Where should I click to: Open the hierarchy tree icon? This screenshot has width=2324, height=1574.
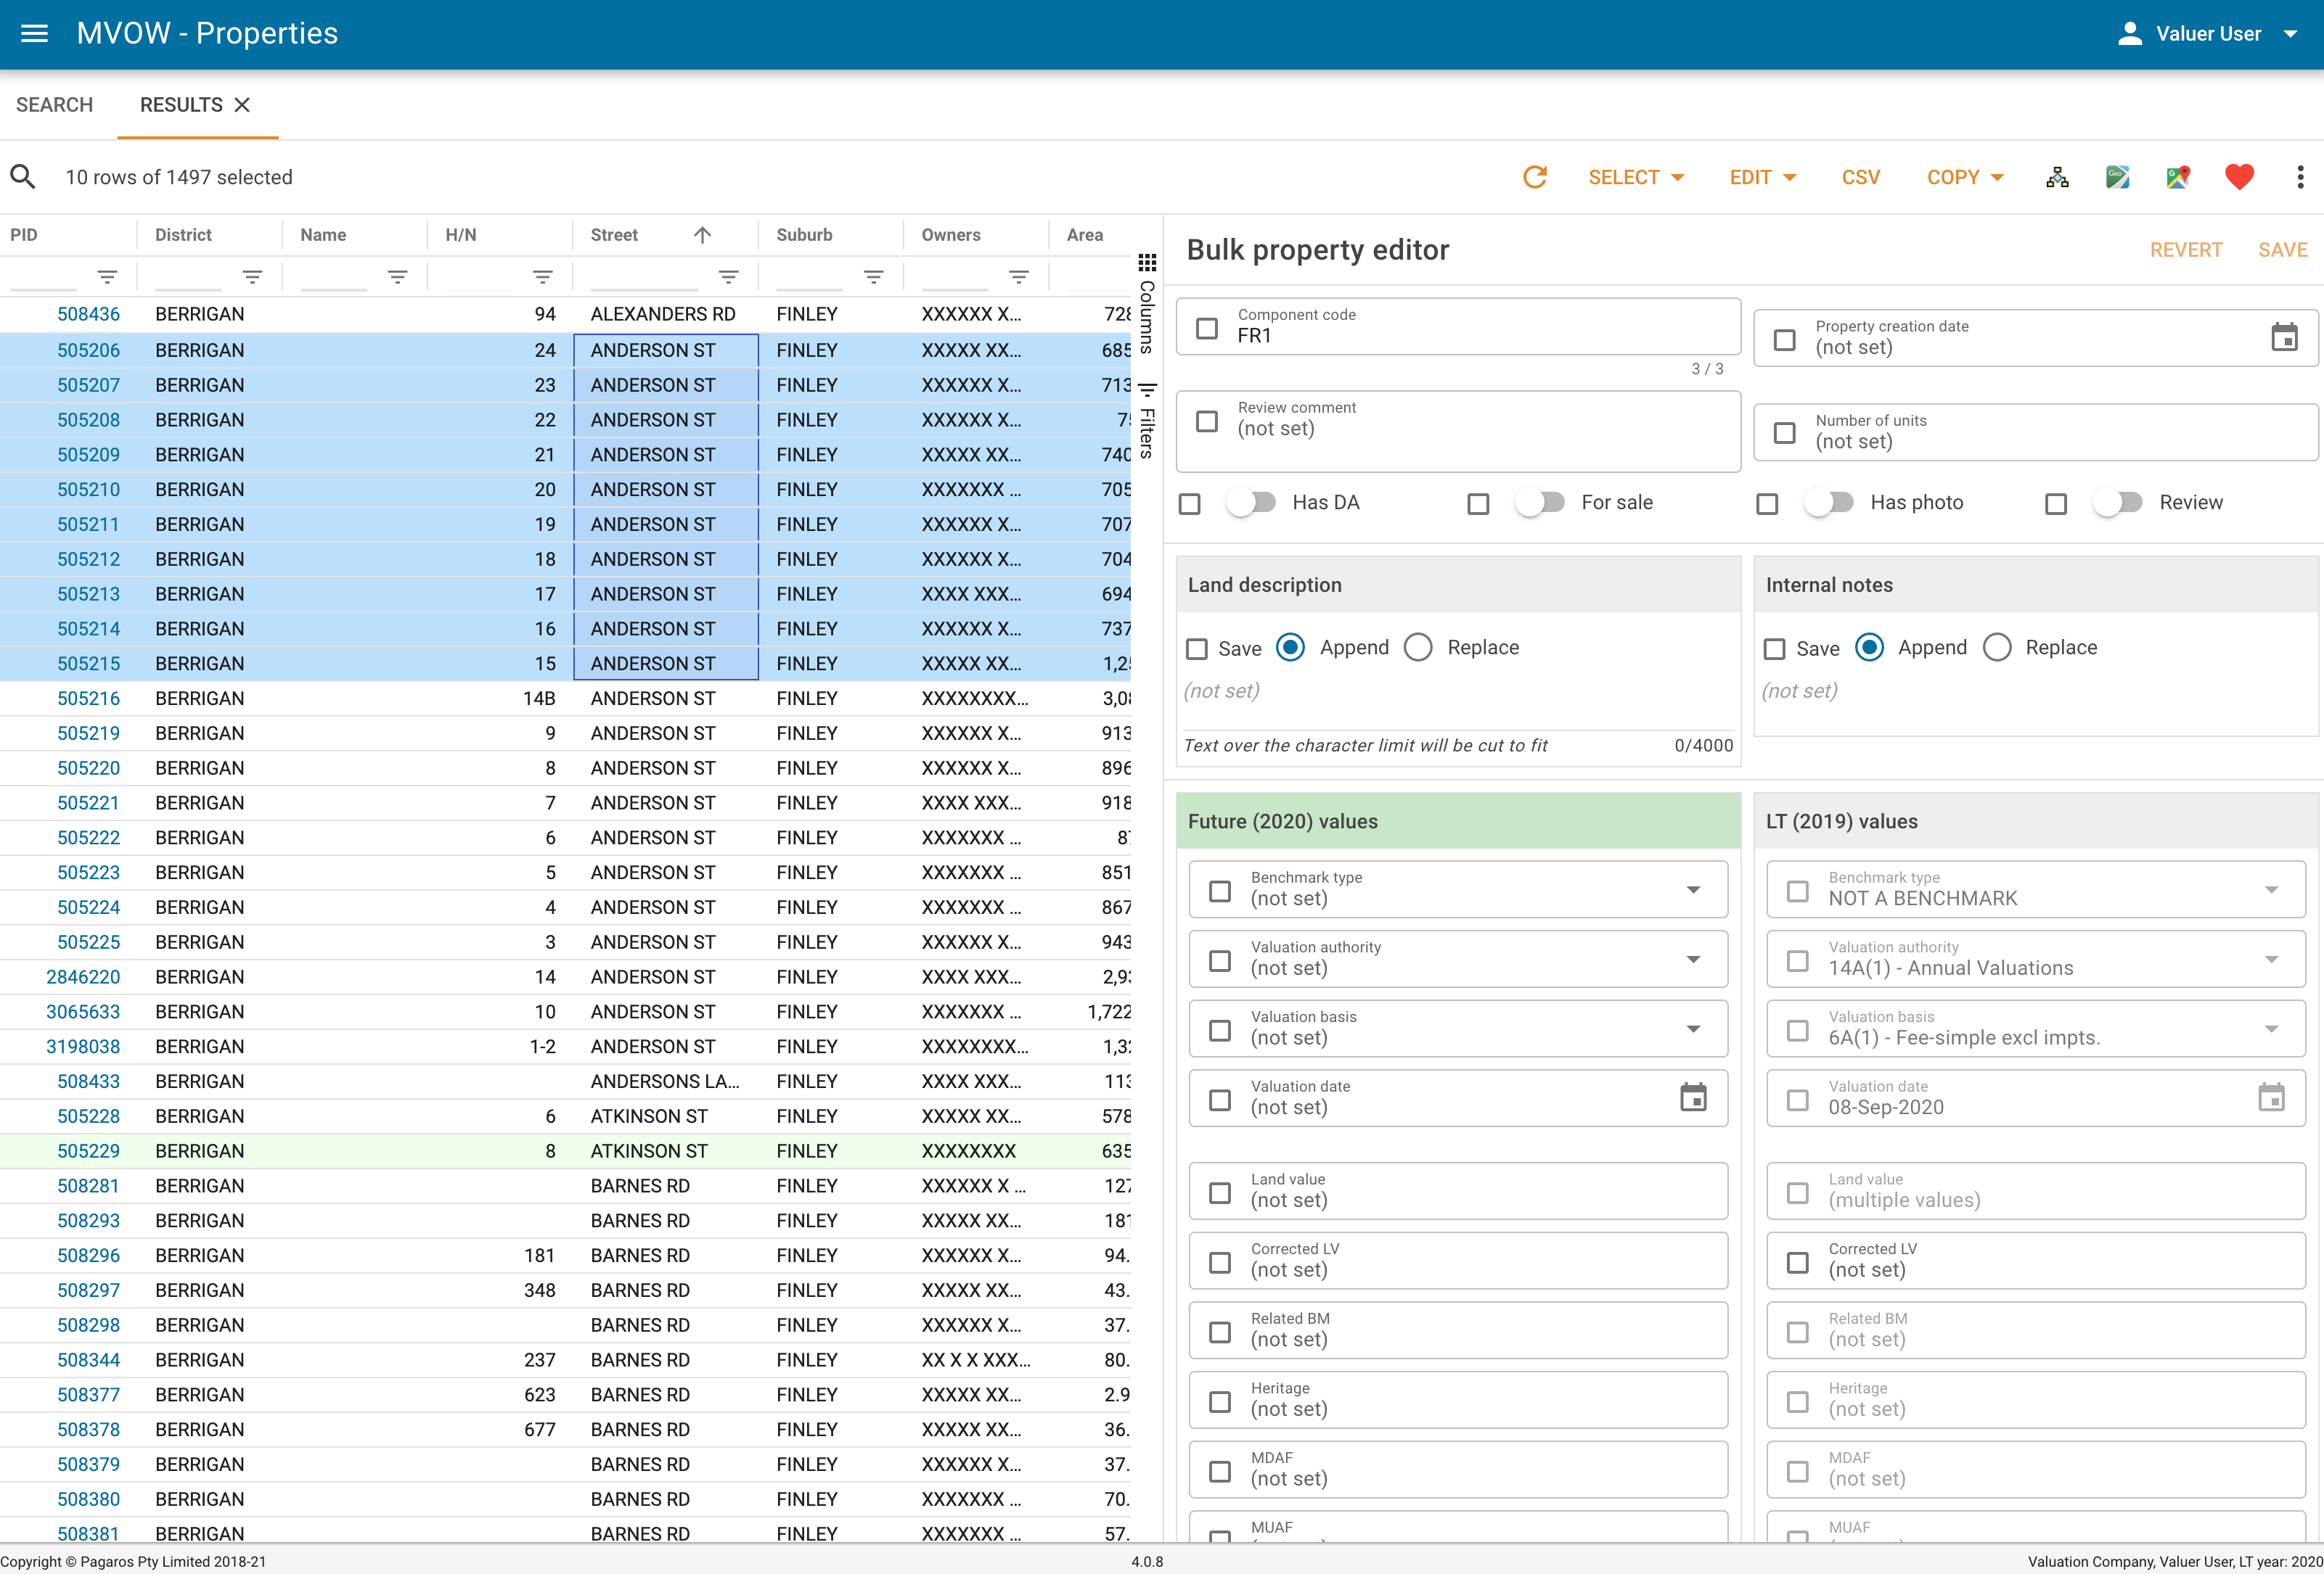[2057, 177]
